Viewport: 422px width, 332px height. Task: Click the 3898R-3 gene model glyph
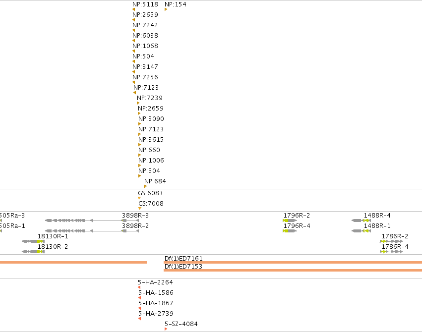92,221
